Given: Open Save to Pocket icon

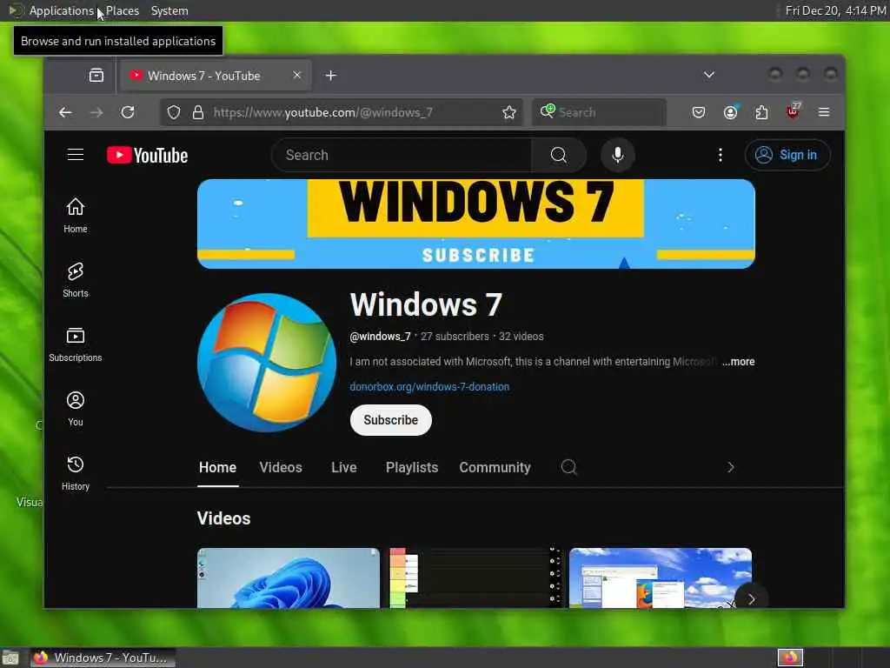Looking at the screenshot, I should coord(699,112).
